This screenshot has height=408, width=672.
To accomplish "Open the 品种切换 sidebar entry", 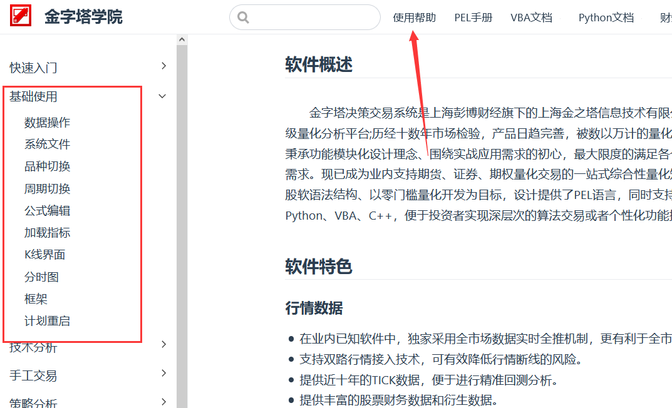I will click(47, 166).
